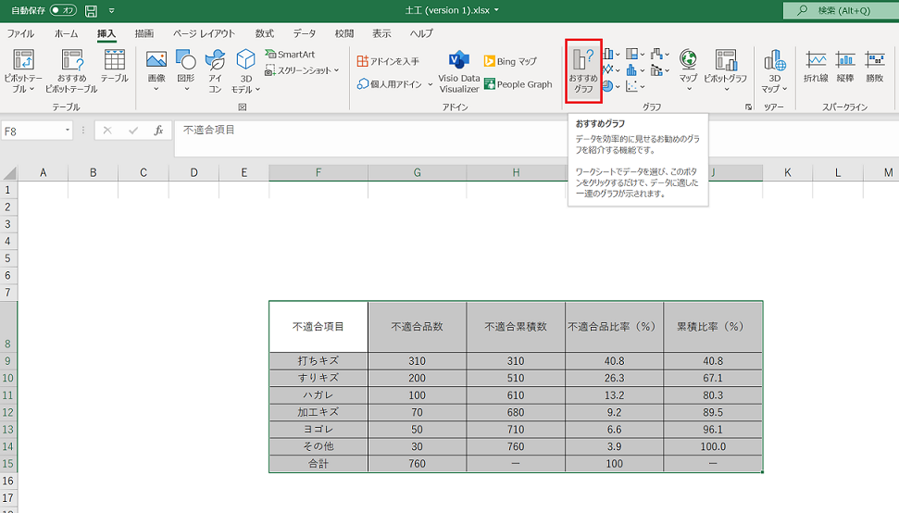
Task: Launch the People Graph add-in
Action: [x=518, y=84]
